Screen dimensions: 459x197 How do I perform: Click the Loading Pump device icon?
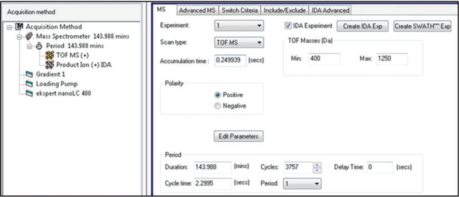(x=30, y=84)
